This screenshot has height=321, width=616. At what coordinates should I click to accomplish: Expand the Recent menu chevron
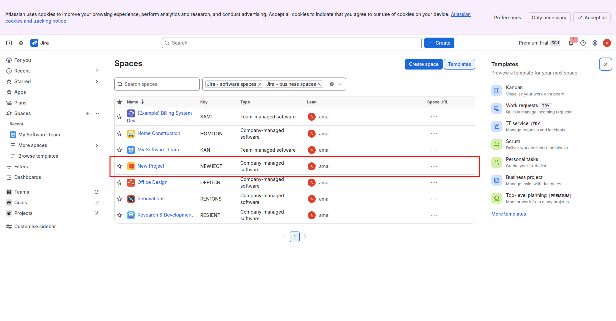tap(97, 71)
